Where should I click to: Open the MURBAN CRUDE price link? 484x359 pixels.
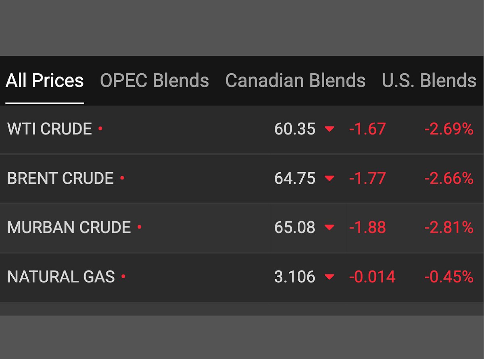point(69,227)
